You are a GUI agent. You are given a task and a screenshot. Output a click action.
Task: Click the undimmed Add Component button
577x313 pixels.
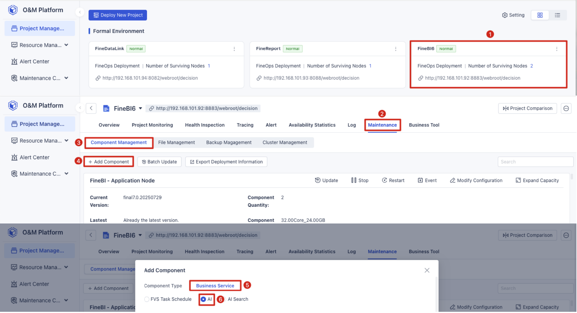pos(108,162)
